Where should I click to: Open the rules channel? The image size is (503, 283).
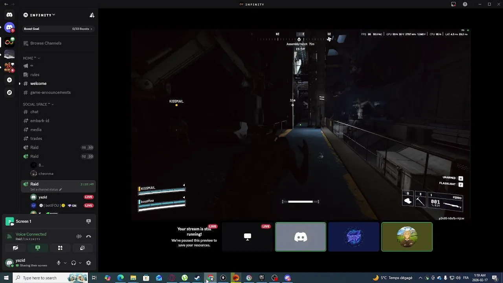pyautogui.click(x=59, y=75)
